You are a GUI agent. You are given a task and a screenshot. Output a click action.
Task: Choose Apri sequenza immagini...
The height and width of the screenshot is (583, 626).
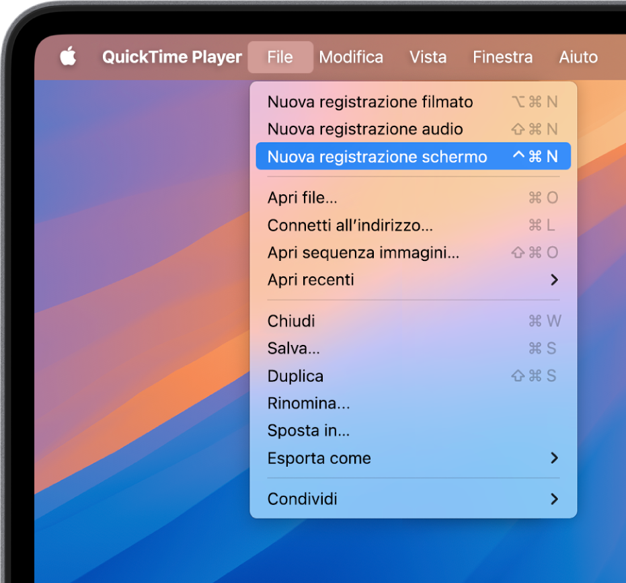pyautogui.click(x=414, y=252)
